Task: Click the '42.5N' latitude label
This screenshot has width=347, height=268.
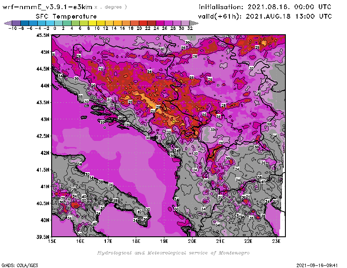Action: click(43, 136)
